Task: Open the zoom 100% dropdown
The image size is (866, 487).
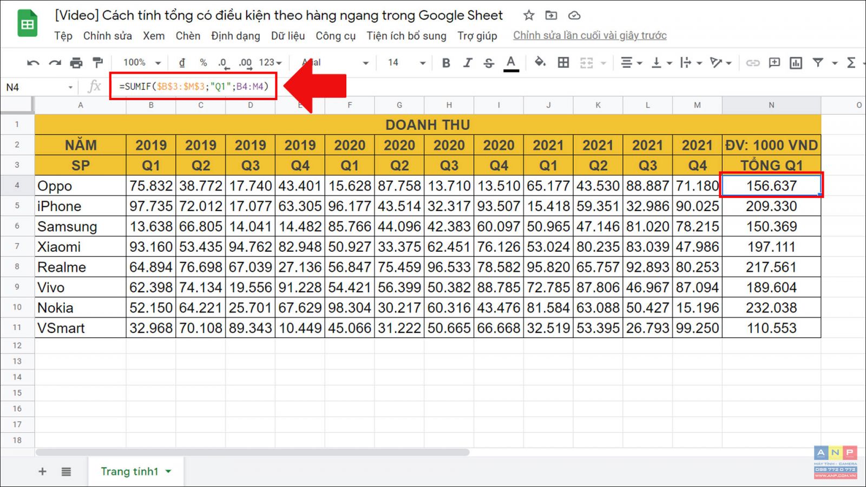Action: [142, 63]
